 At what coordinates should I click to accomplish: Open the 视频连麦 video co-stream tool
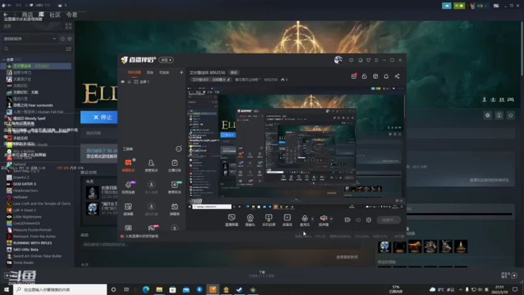128,187
